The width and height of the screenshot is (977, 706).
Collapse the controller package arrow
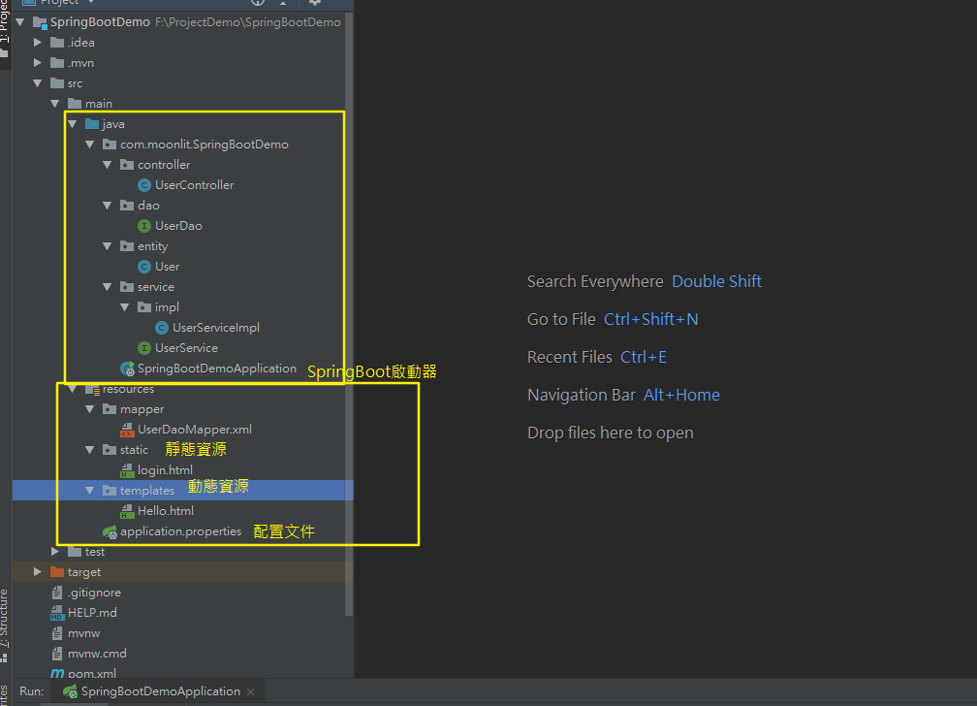[108, 165]
